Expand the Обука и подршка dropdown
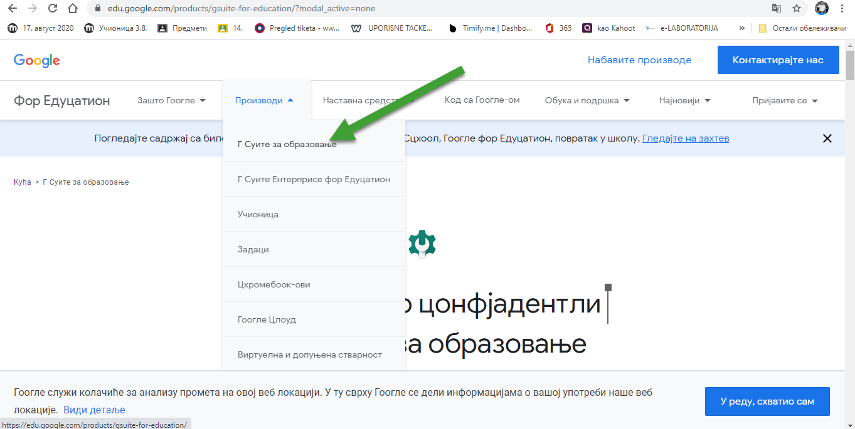The height and width of the screenshot is (429, 855). (x=587, y=100)
